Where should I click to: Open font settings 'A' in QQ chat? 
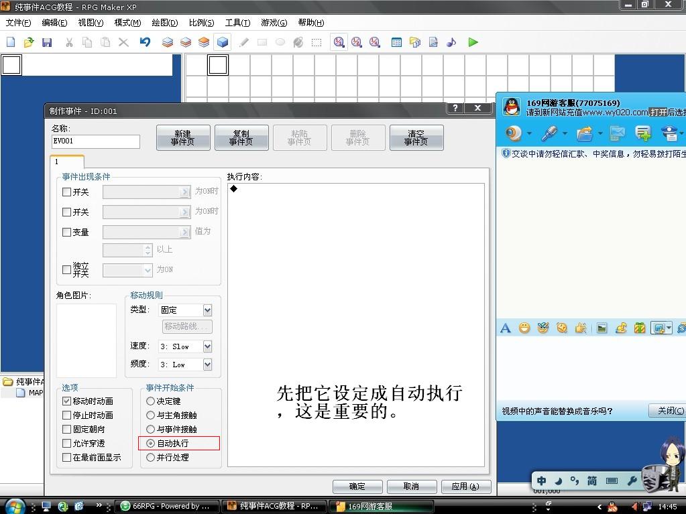pyautogui.click(x=506, y=328)
